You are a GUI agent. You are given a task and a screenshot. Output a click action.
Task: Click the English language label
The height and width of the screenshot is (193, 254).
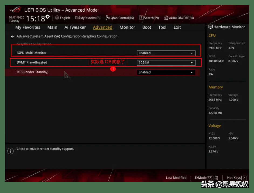tap(65, 18)
